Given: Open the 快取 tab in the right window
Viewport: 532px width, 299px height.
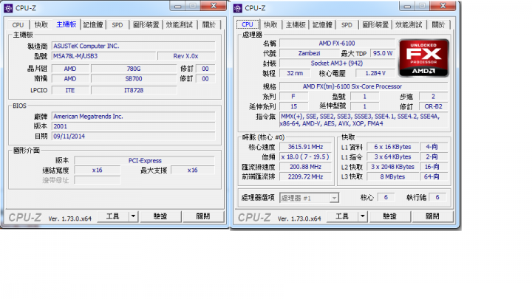Looking at the screenshot, I should [270, 25].
